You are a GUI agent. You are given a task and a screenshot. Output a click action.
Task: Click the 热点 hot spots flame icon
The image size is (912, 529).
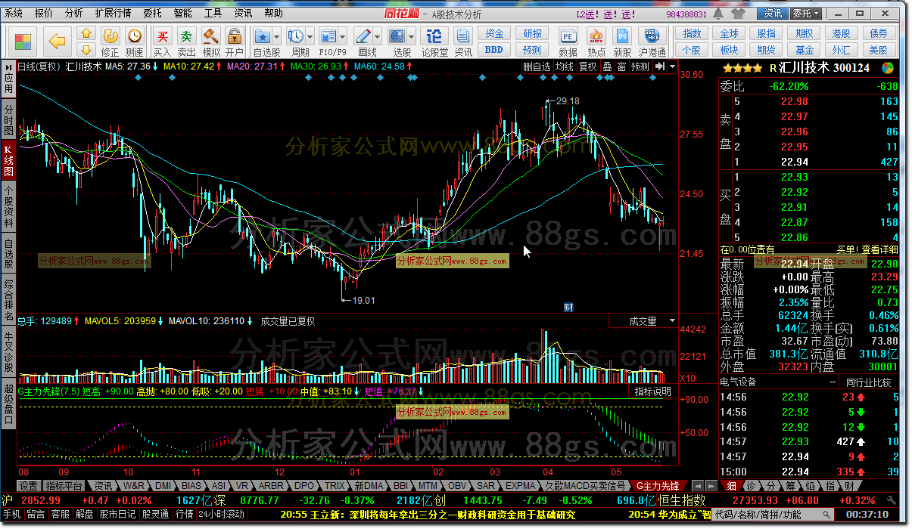click(x=596, y=42)
